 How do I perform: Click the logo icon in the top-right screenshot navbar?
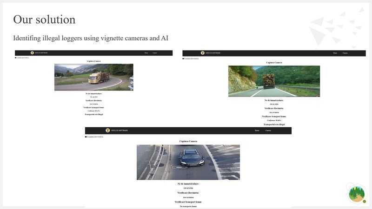[x=203, y=53]
